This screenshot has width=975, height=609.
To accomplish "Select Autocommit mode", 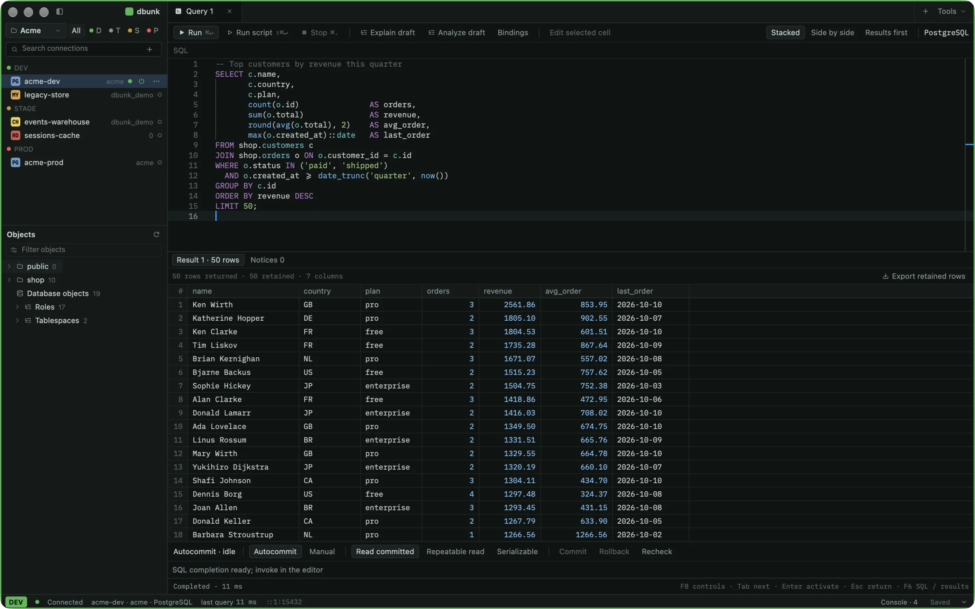I will pos(275,552).
